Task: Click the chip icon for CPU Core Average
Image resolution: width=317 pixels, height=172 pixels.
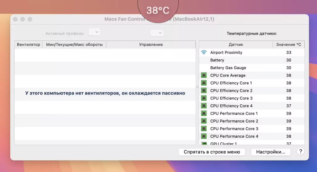Action: coord(204,75)
